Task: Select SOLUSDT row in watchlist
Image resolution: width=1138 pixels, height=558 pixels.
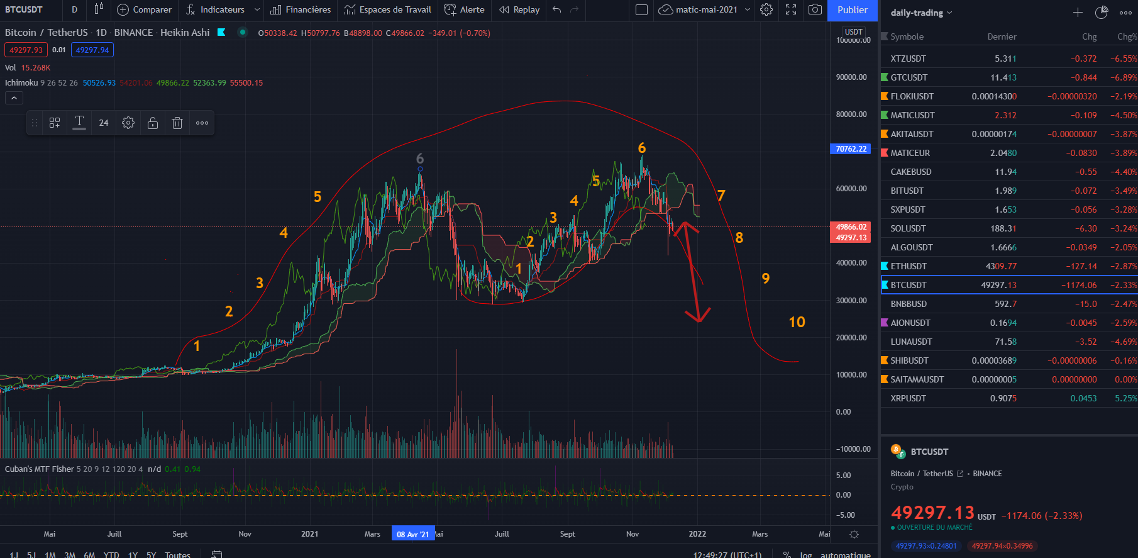Action: [x=1009, y=228]
